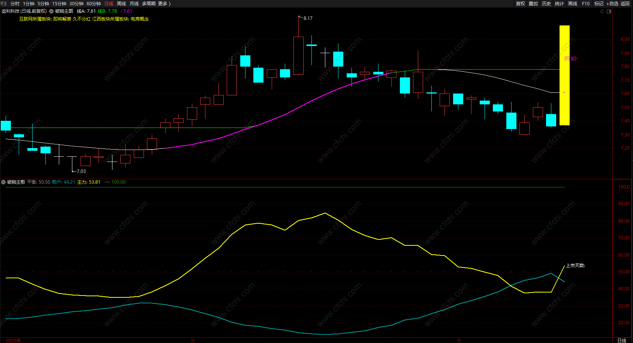Click the 8.17 high price candle marker

tap(307, 18)
